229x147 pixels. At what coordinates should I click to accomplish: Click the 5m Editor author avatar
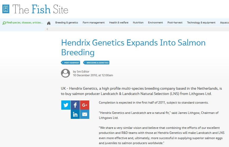66,73
